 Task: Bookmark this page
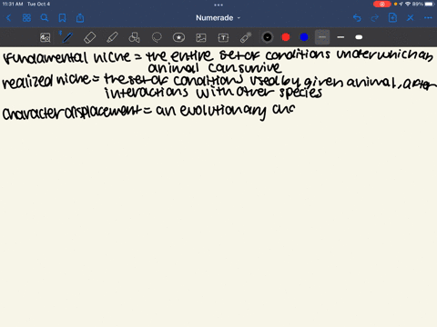(62, 18)
